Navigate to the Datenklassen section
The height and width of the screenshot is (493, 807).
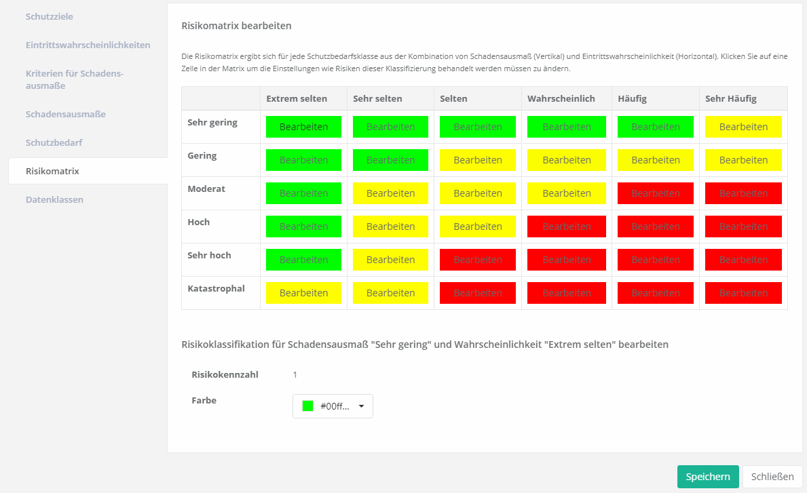[54, 199]
